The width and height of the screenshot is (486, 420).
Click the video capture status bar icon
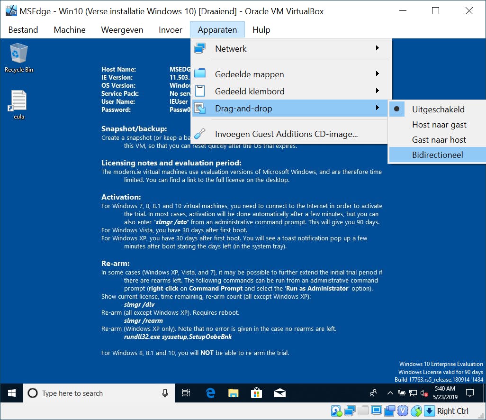390,411
